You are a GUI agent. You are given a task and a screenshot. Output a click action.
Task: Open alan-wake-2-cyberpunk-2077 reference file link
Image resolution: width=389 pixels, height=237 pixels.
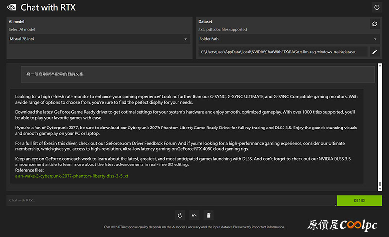point(71,176)
